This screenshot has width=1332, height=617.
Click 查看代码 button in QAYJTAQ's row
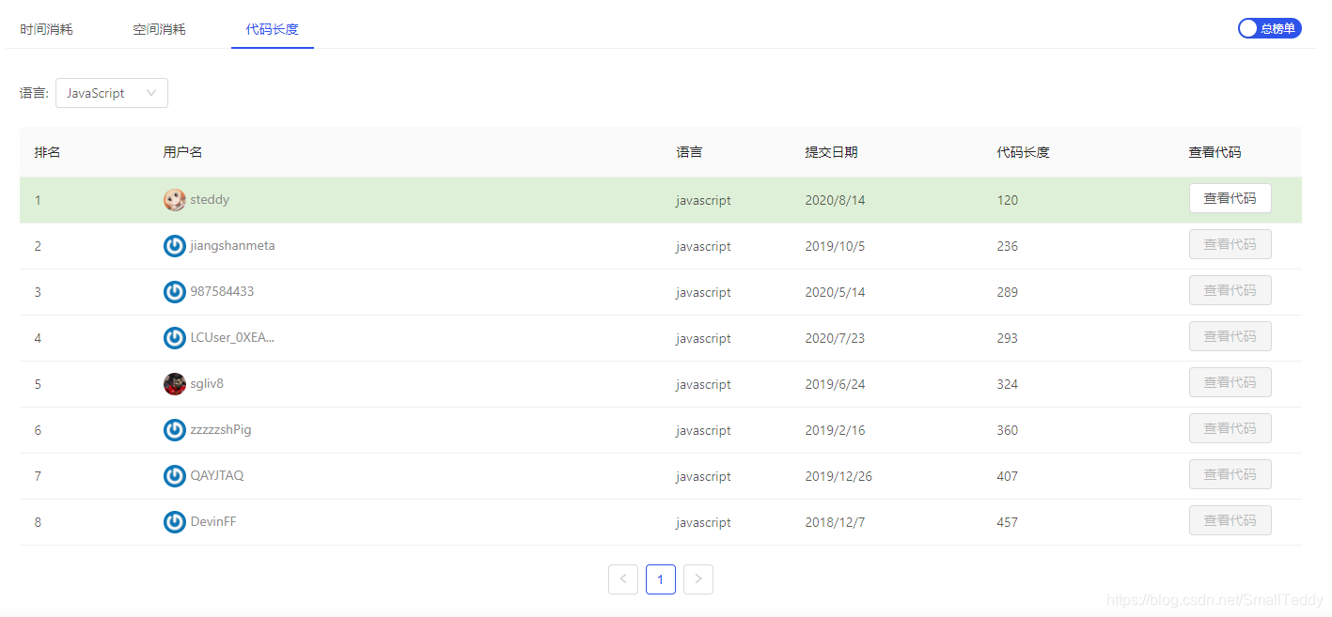pos(1230,474)
